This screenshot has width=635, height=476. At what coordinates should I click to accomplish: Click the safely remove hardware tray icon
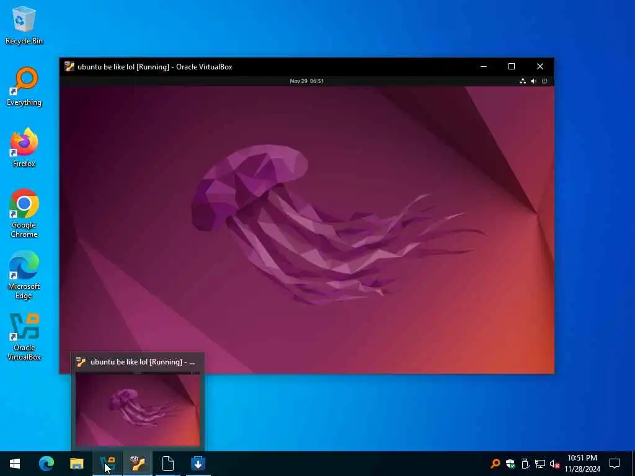[525, 464]
